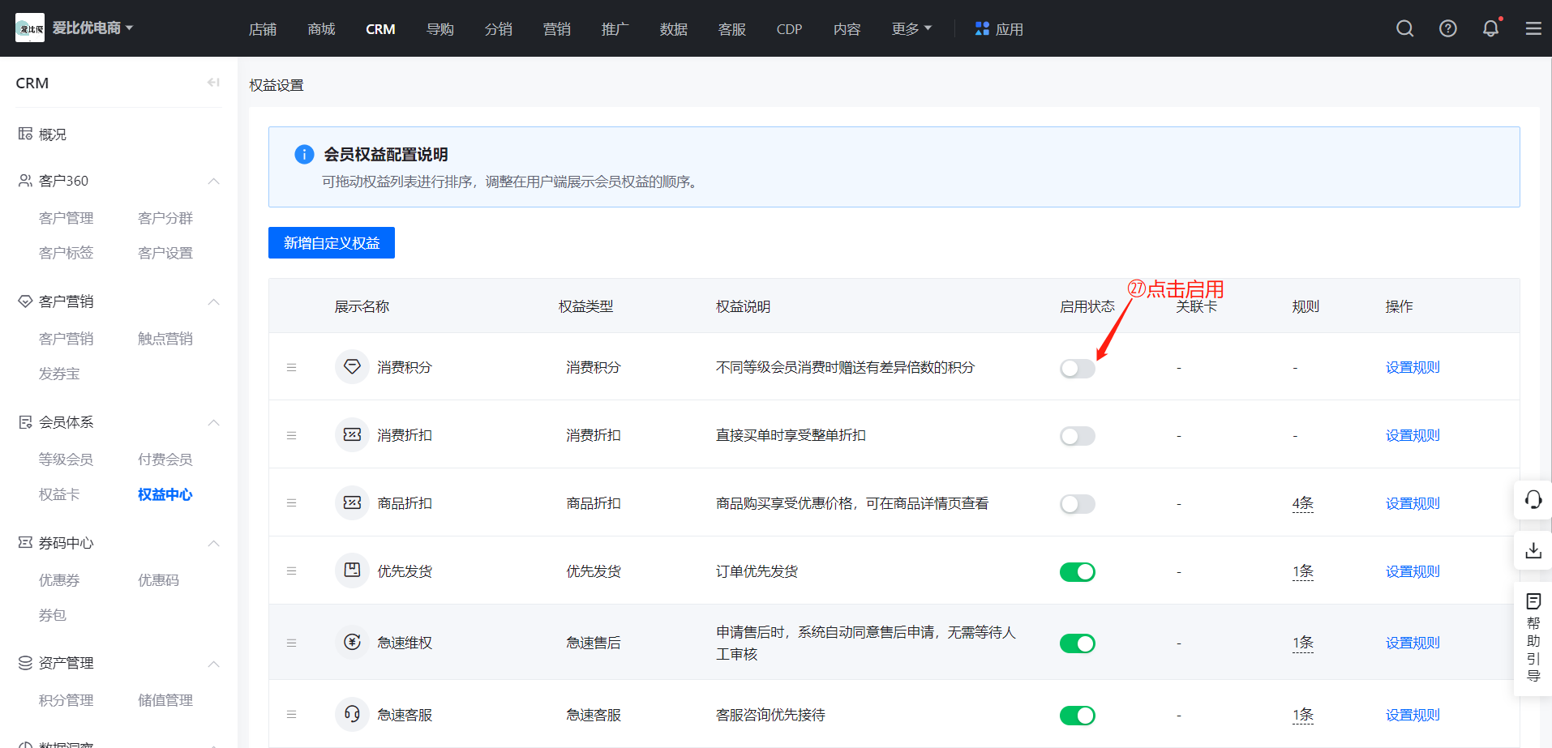Disable the 急速客服 toggle
1552x748 pixels.
click(x=1077, y=716)
